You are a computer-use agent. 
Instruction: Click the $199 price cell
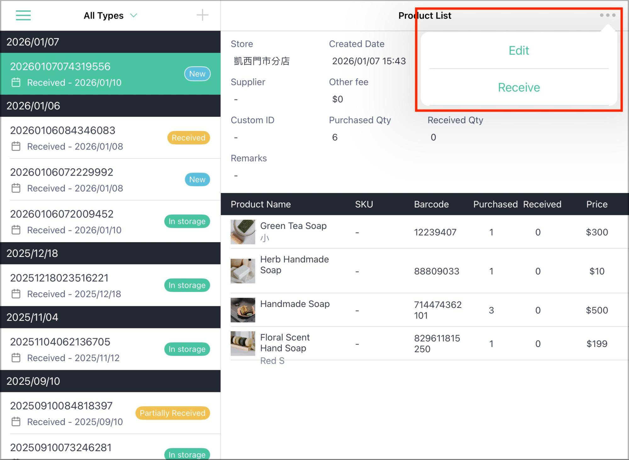coord(597,344)
